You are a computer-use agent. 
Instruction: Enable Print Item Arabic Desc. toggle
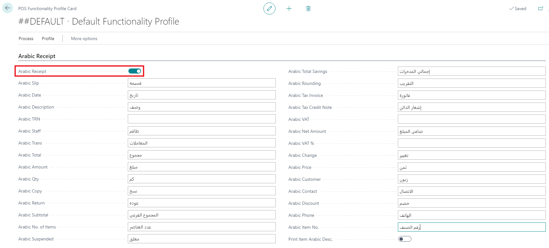[404, 239]
